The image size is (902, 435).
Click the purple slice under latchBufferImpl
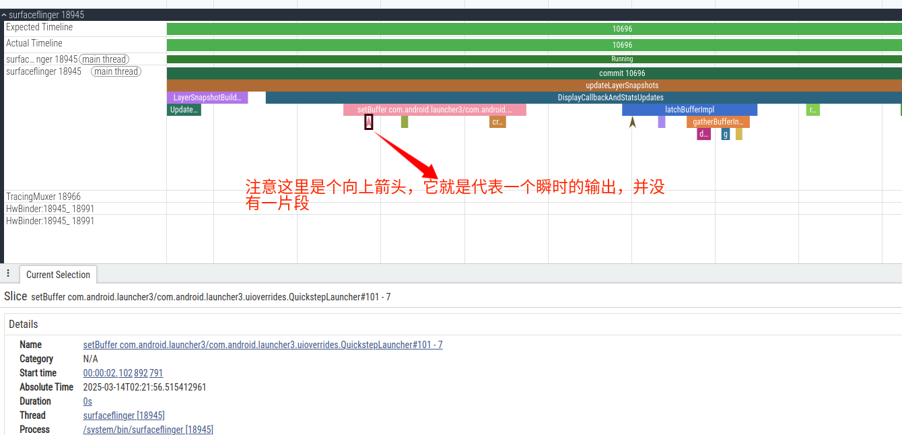point(662,122)
